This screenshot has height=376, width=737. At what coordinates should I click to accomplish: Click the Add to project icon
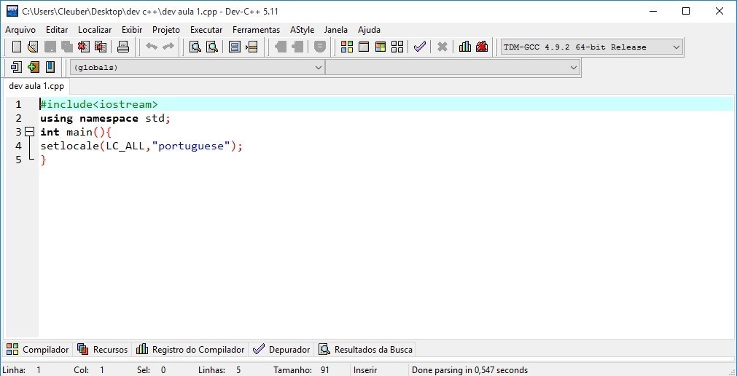click(x=280, y=47)
